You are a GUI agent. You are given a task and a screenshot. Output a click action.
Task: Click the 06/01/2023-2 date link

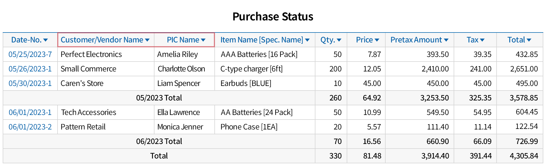tap(30, 127)
